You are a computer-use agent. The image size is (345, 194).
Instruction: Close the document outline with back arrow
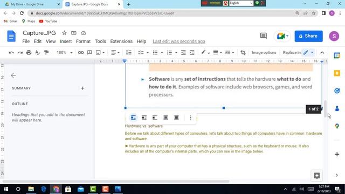(13, 75)
